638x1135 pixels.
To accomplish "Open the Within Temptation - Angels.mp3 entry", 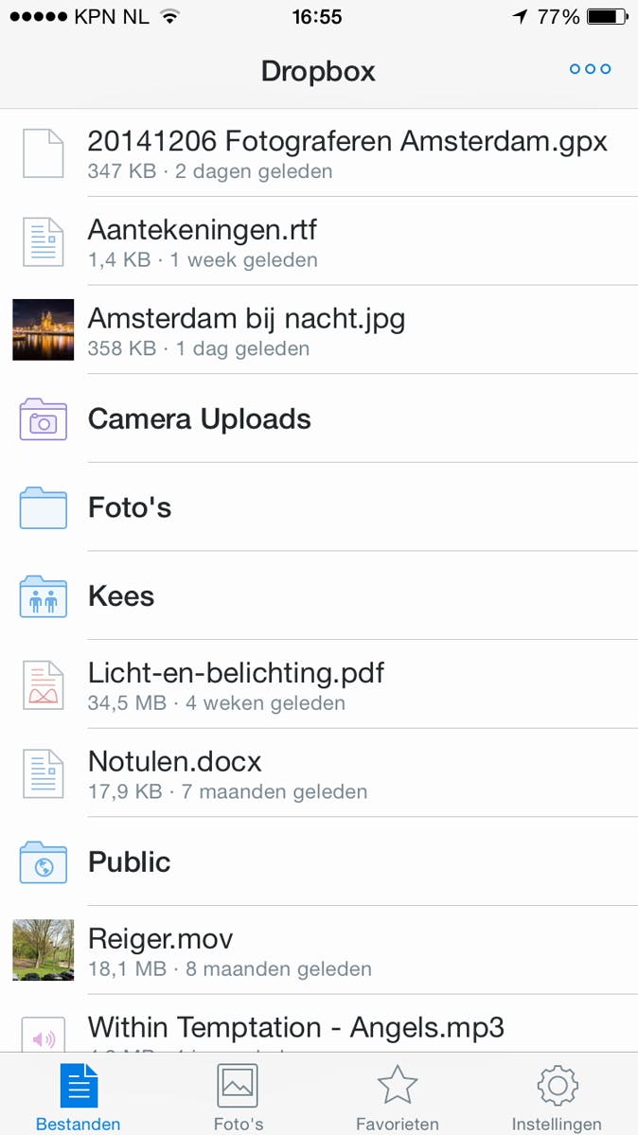I will click(296, 1028).
